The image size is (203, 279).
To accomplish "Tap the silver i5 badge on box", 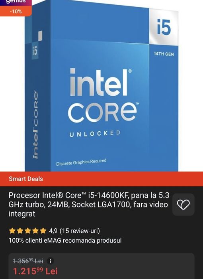I will (164, 27).
